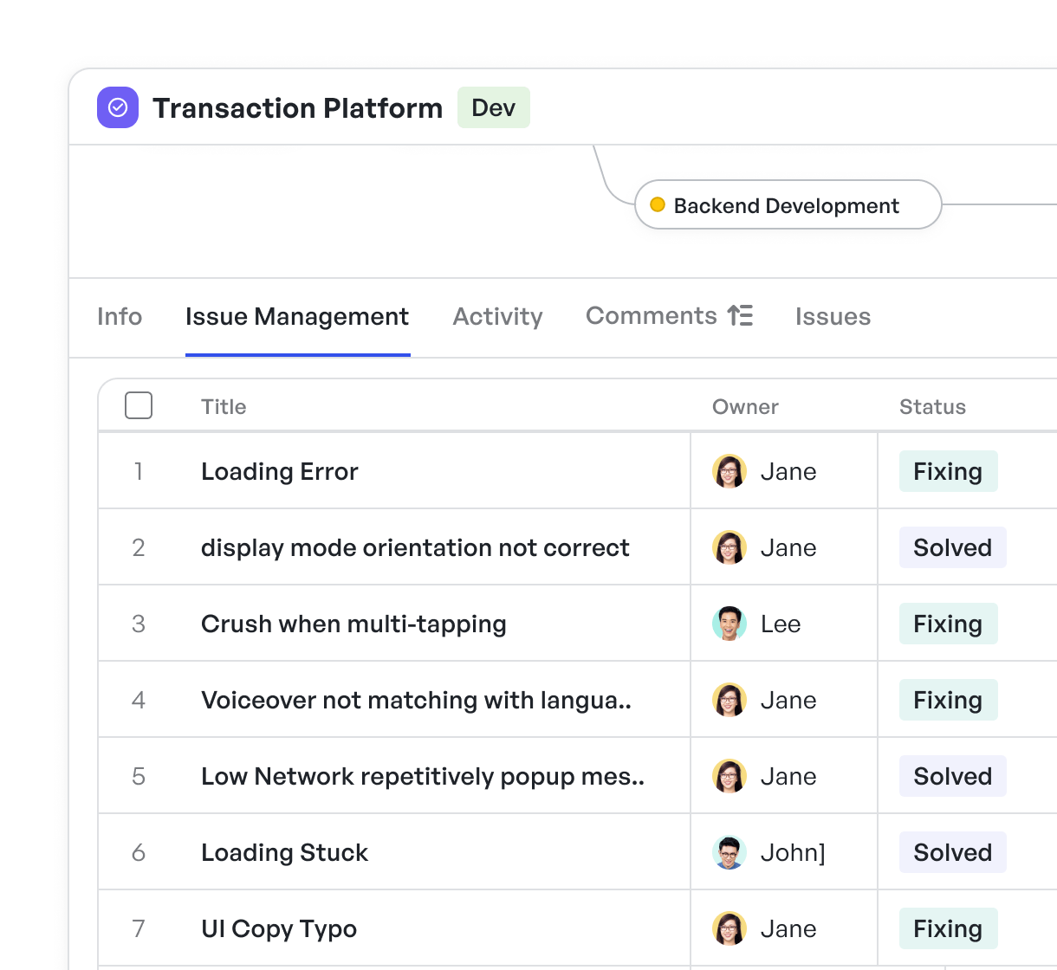Switch to the Info tab

(120, 316)
